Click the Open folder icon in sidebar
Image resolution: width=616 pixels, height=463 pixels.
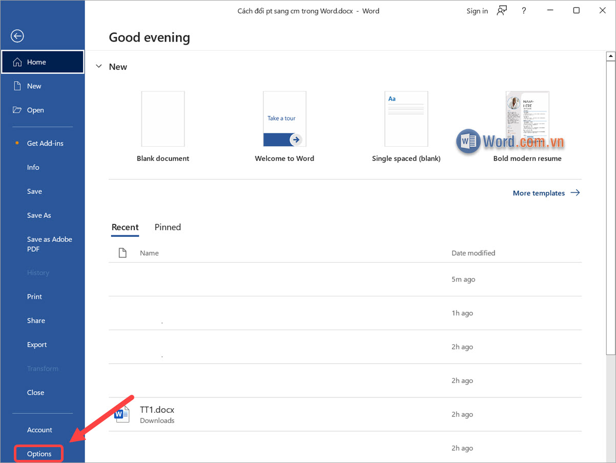pyautogui.click(x=17, y=110)
